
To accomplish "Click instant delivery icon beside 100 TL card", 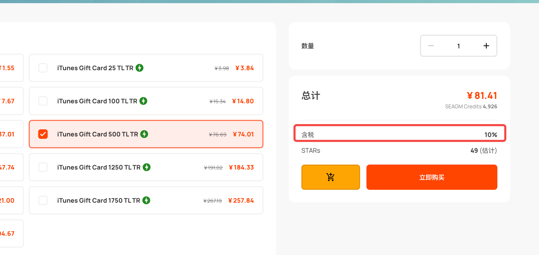I will tap(143, 101).
